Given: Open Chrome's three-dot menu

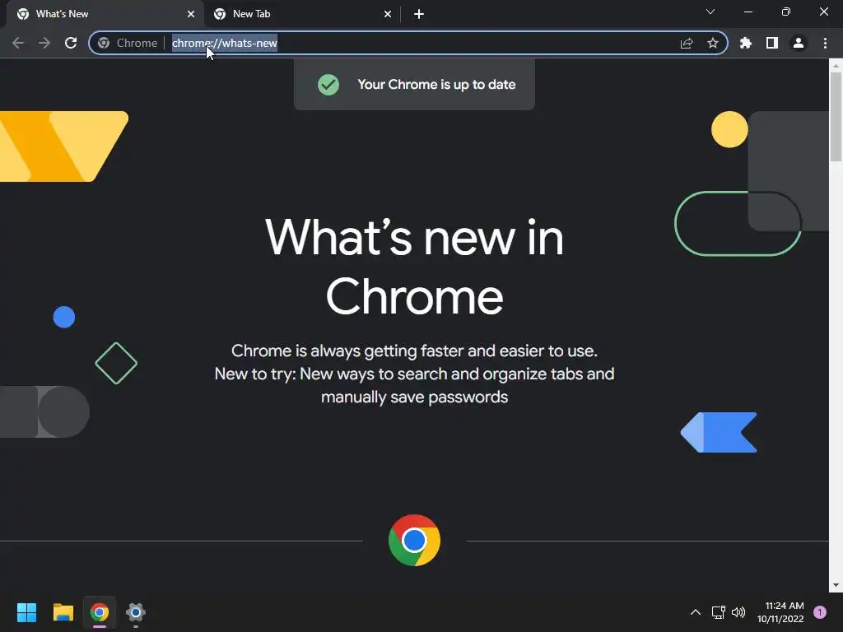Looking at the screenshot, I should pyautogui.click(x=825, y=43).
